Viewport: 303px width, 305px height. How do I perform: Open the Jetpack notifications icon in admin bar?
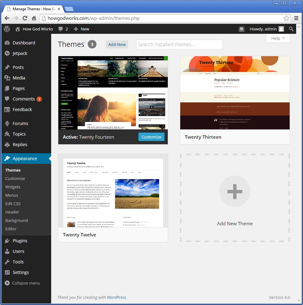pyautogui.click(x=242, y=29)
